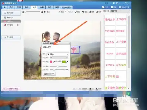Close the 动画闪字 editor dialog
This screenshot has width=147, height=110.
point(69,43)
